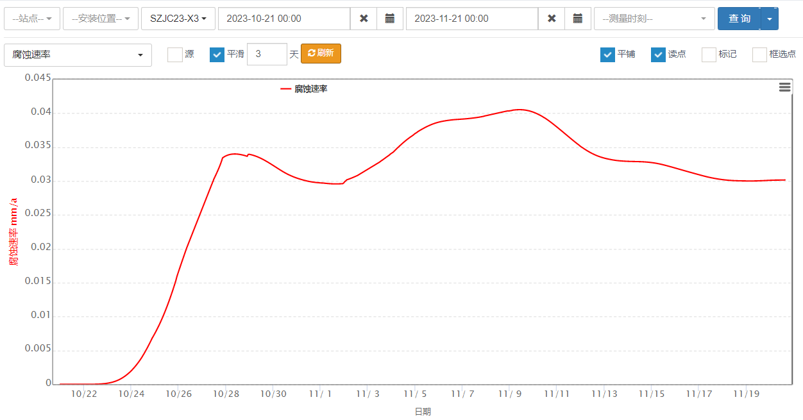
Task: Open the SZJC23-X3 device dropdown
Action: [178, 19]
